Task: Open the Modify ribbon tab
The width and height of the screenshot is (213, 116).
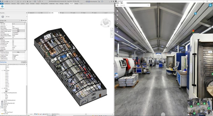Action: point(76,4)
